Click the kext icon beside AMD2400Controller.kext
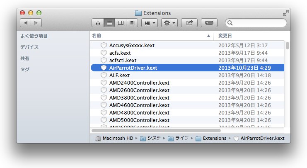Image resolution: width=307 pixels, height=168 pixels. [x=104, y=83]
